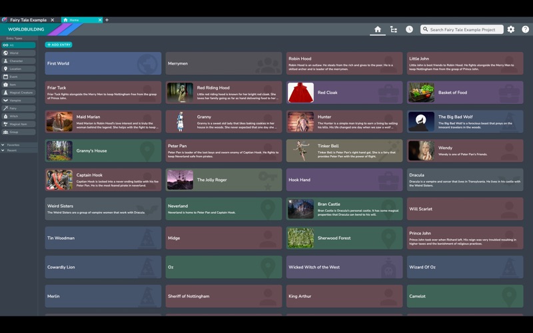This screenshot has width=533, height=333.
Task: Open the Wizard Of Oz entry
Action: click(465, 267)
